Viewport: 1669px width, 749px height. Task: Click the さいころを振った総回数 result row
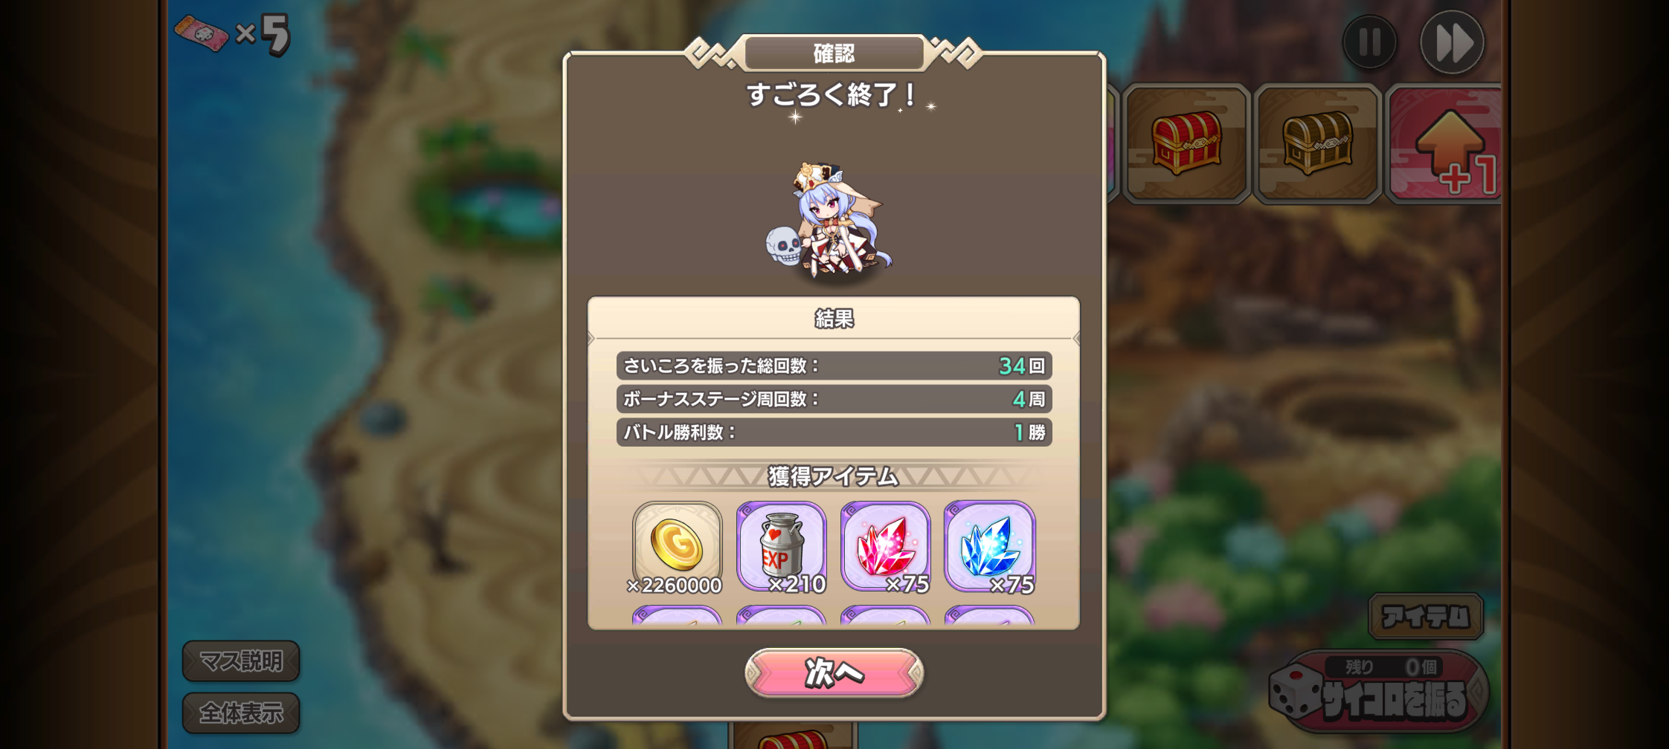coord(834,366)
